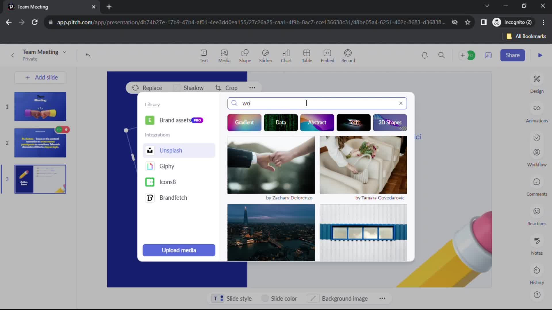The height and width of the screenshot is (310, 552).
Task: Open the Notes panel
Action: (537, 246)
